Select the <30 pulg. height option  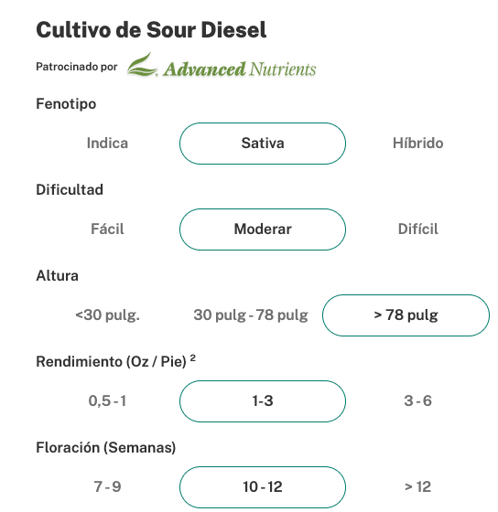(107, 315)
